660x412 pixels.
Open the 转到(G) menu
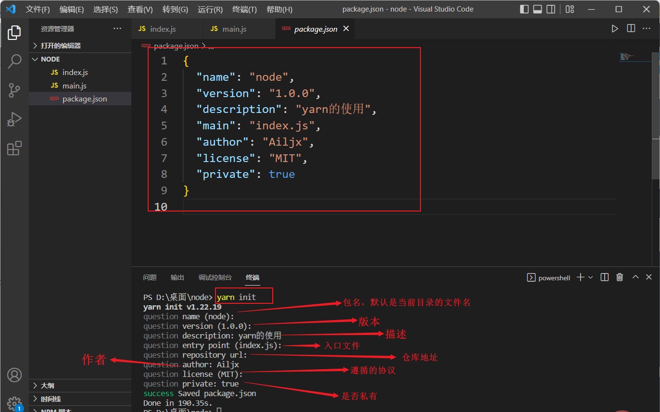click(175, 9)
